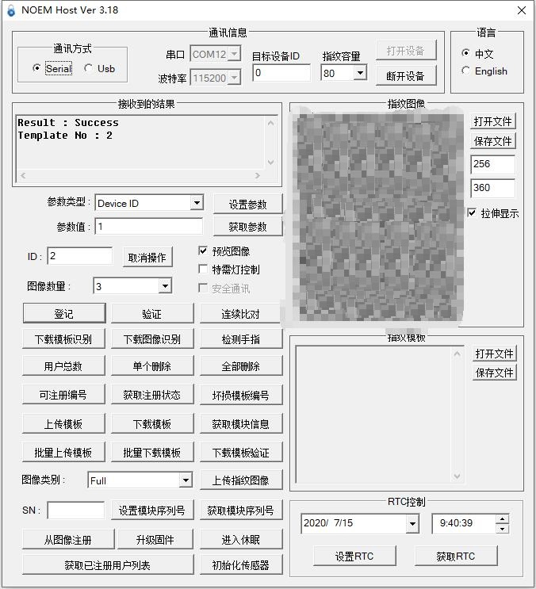This screenshot has height=589, width=536.
Task: Open the 指纹容量 dropdown showing 80
Action: point(360,72)
